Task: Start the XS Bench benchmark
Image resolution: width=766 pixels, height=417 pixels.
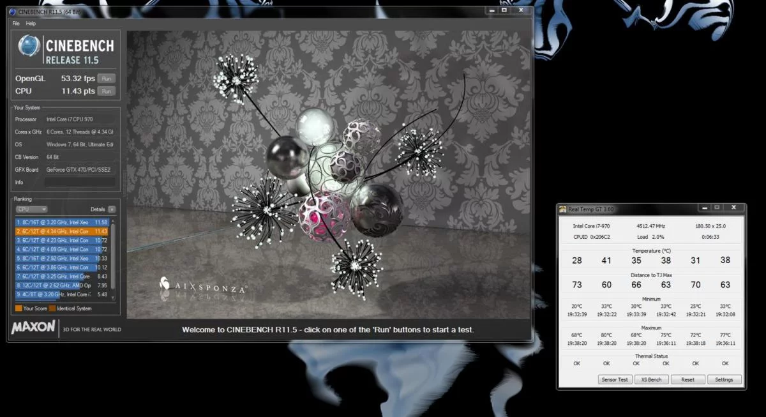Action: click(652, 379)
